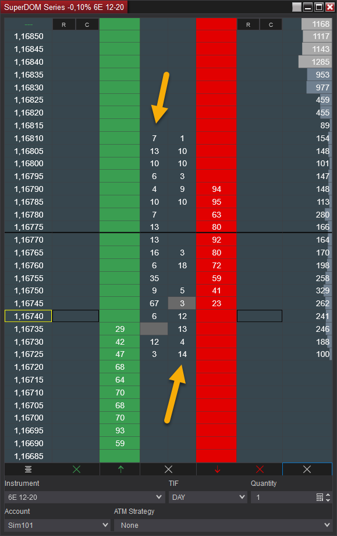Click the Quantity input field
The height and width of the screenshot is (536, 337).
[x=283, y=497]
